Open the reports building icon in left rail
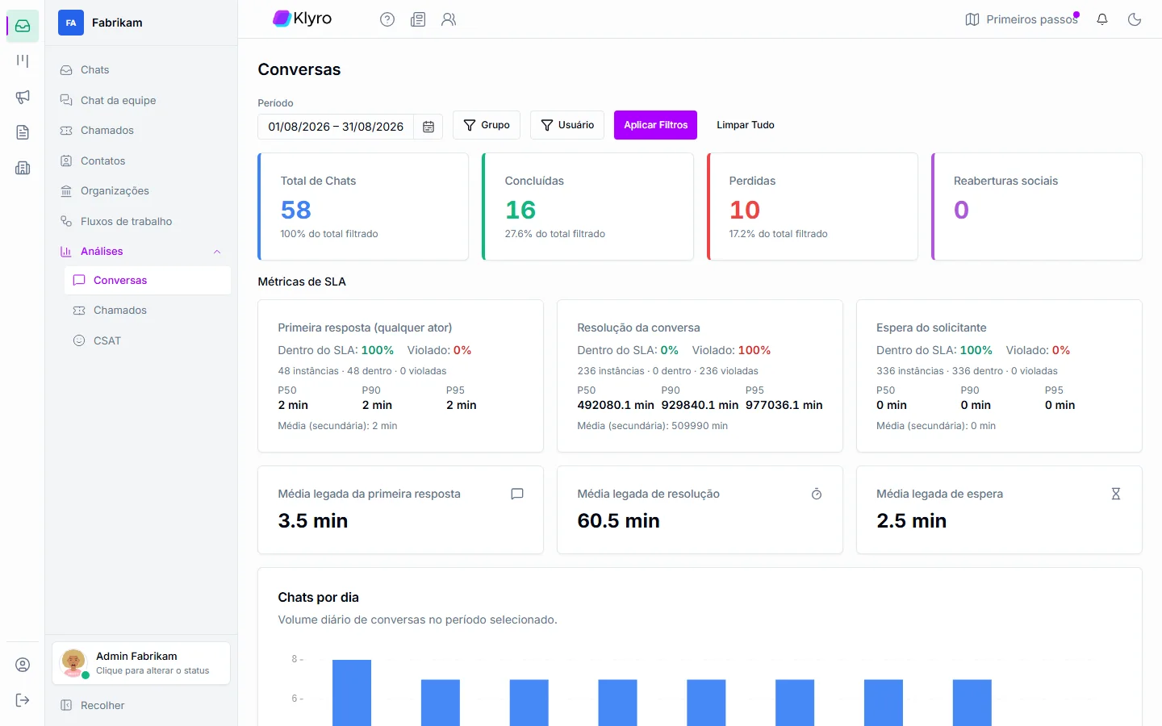The height and width of the screenshot is (726, 1162). click(23, 168)
